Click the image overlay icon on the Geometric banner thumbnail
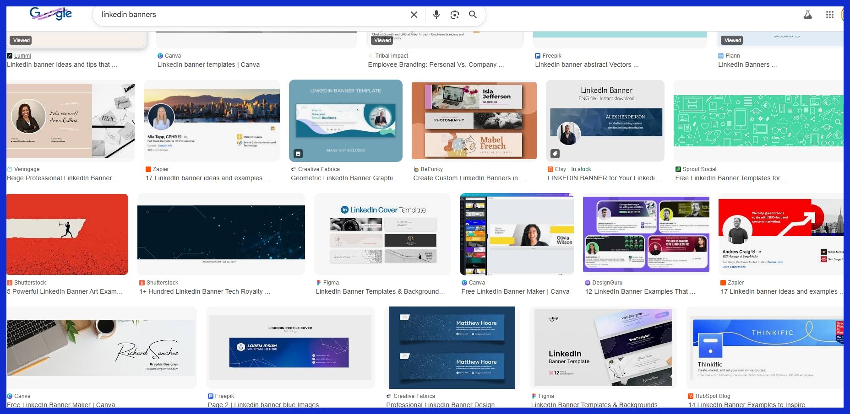The image size is (850, 414). click(x=298, y=153)
